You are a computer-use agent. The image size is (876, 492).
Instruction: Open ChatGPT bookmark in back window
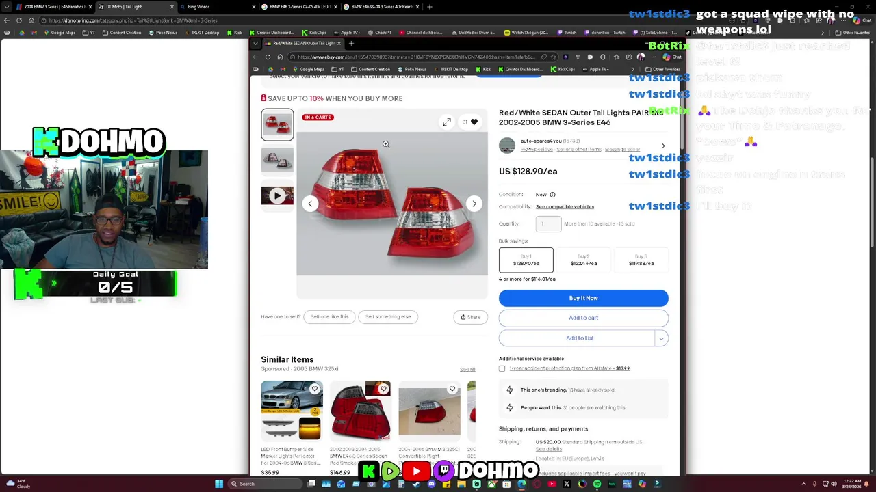click(379, 33)
